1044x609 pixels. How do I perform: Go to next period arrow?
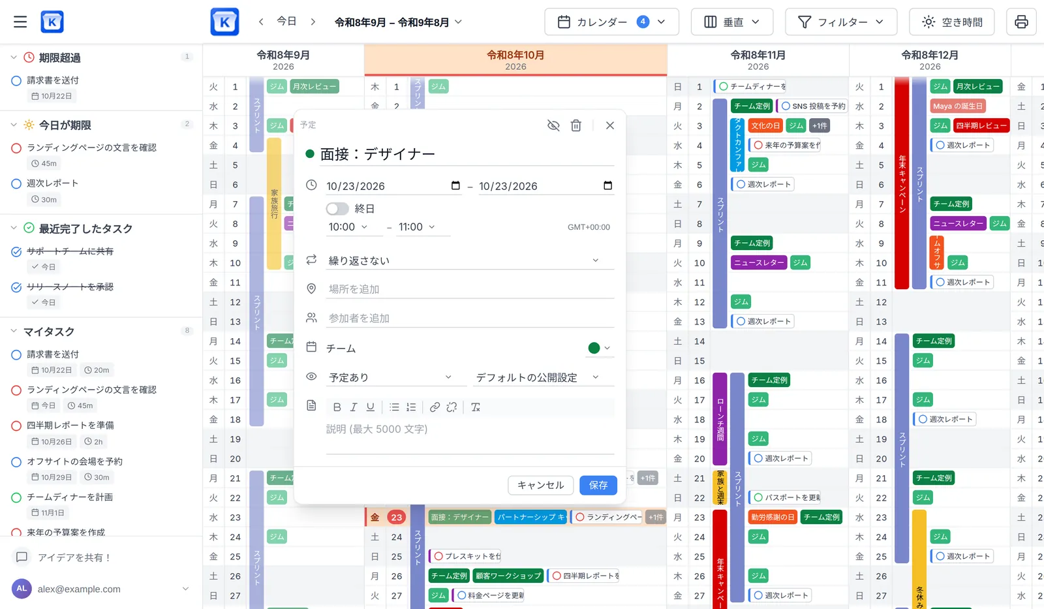[313, 22]
